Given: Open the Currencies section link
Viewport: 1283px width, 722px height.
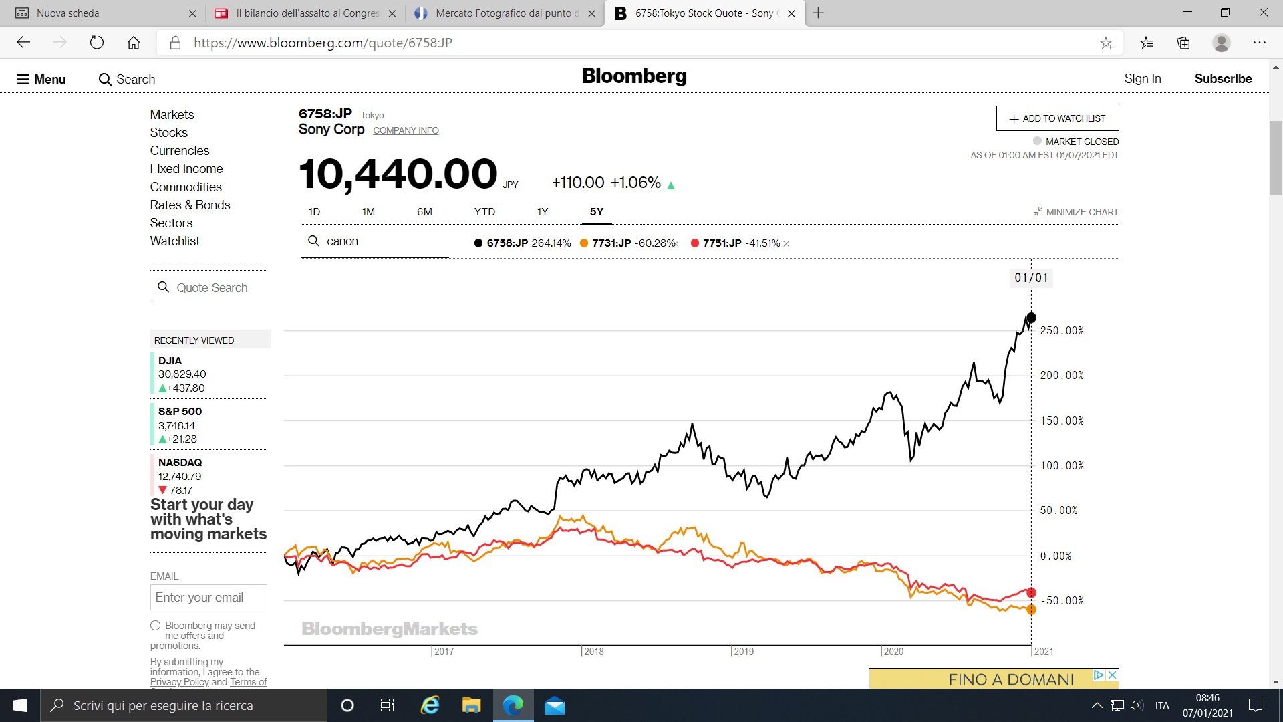Looking at the screenshot, I should (179, 151).
